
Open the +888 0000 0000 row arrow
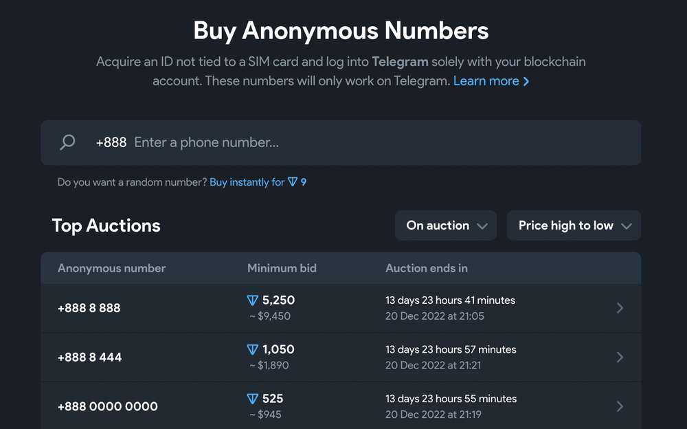pos(620,406)
